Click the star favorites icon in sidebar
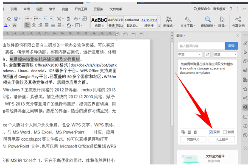The width and height of the screenshot is (248, 167). pos(245,89)
